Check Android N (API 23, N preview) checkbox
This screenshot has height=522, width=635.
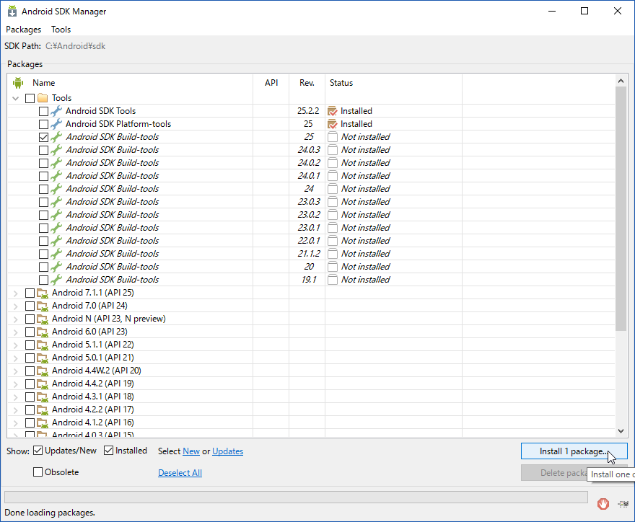point(30,319)
